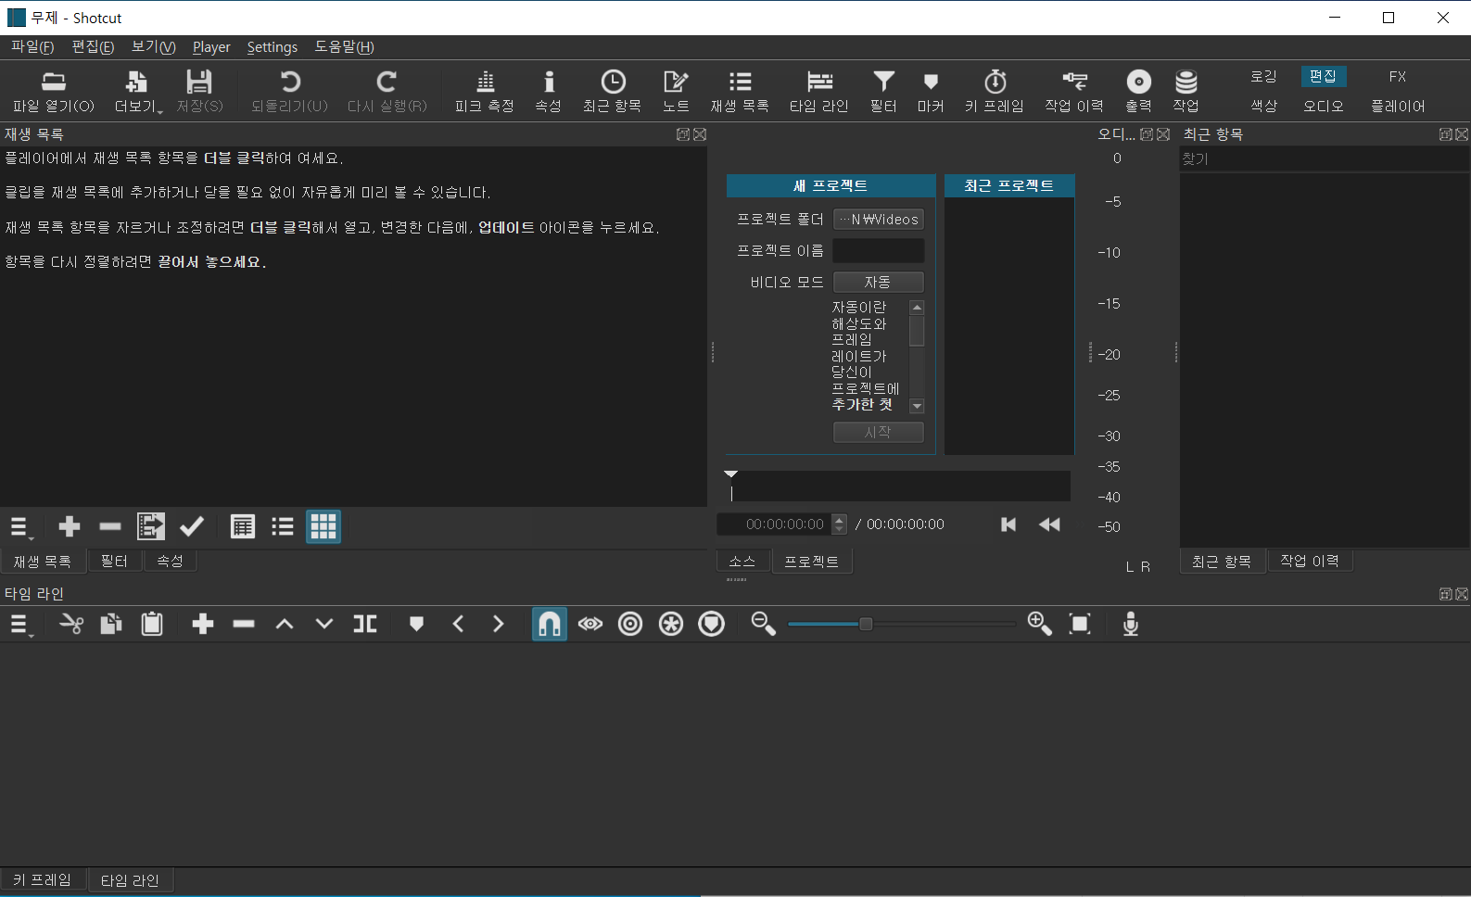Click the timeline zoom slider

tap(902, 625)
